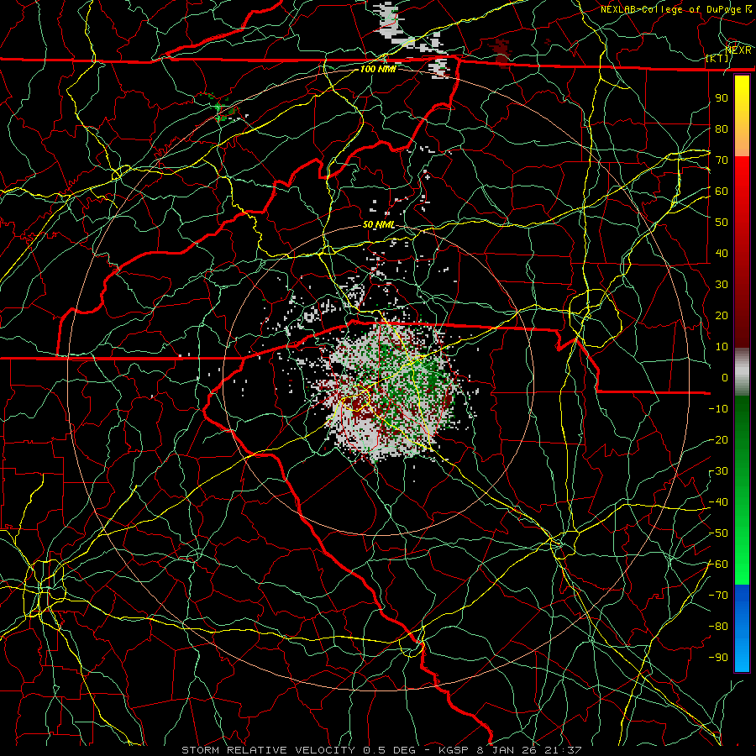The image size is (756, 756).
Task: Click the 20 value on the velocity scale
Action: point(722,315)
